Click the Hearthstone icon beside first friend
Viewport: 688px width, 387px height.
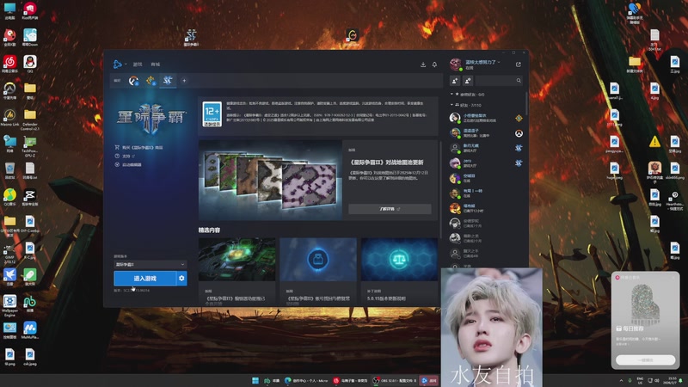519,118
